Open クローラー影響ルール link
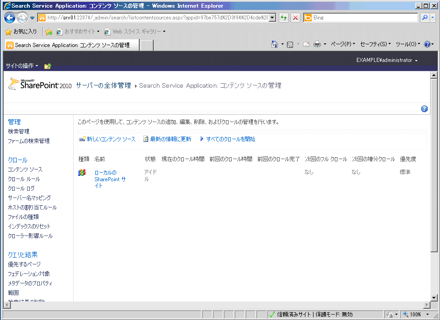The height and width of the screenshot is (320, 440). [x=30, y=236]
